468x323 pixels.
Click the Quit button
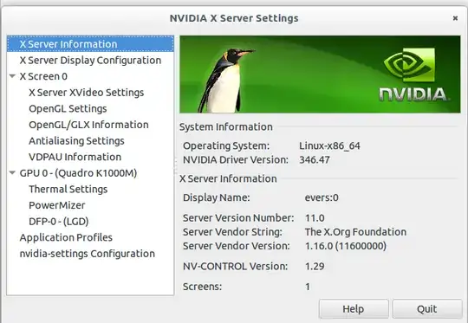pos(427,309)
